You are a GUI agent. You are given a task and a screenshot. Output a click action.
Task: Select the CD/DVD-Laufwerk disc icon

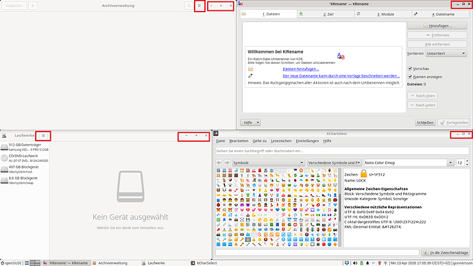4,158
